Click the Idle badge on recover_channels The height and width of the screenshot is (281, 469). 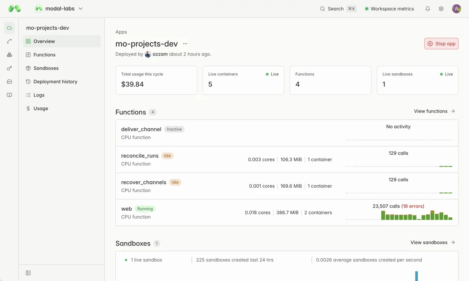point(175,183)
